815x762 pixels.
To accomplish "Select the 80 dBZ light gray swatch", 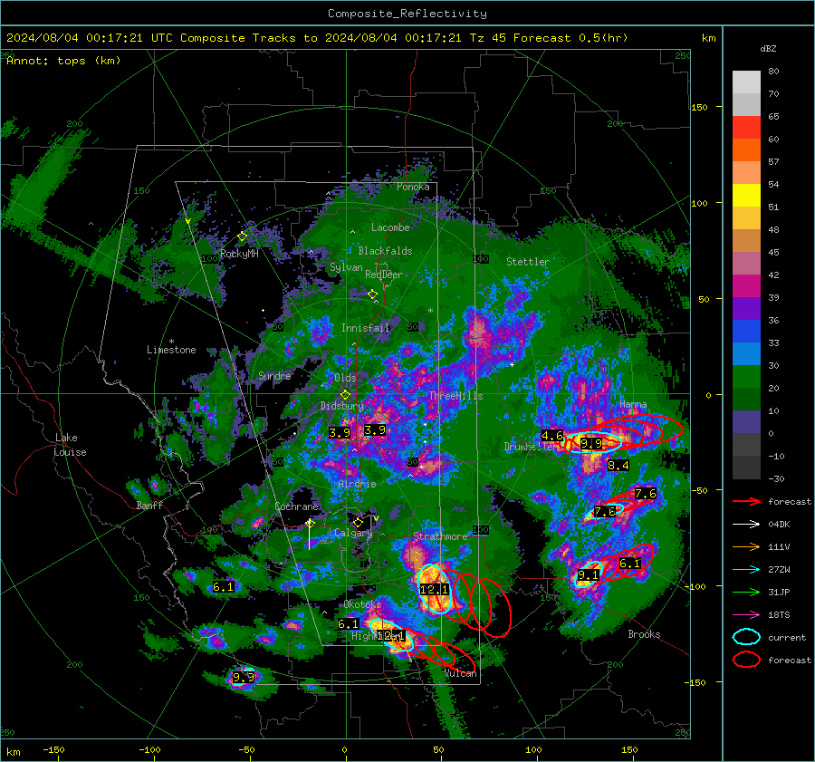I will [746, 82].
